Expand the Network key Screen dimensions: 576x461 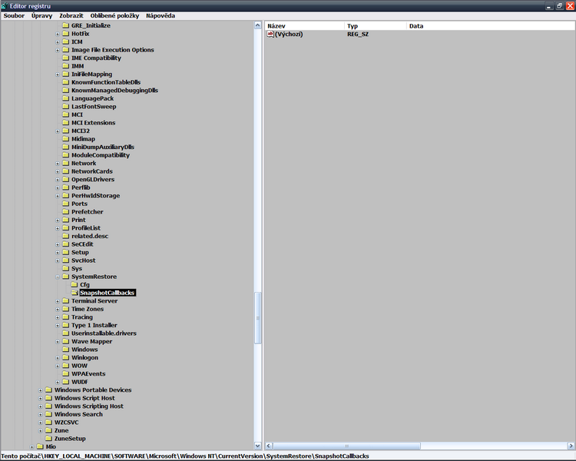[x=58, y=163]
